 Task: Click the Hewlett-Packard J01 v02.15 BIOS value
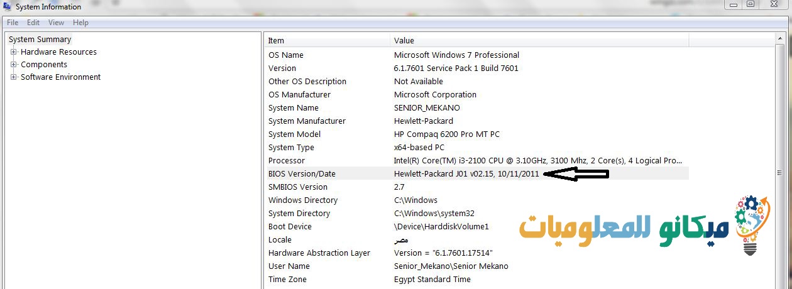pos(466,174)
